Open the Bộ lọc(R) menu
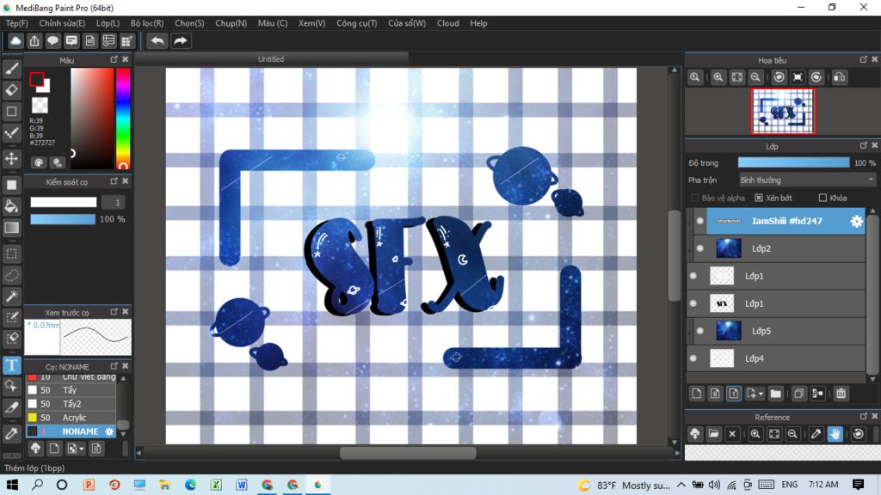The width and height of the screenshot is (881, 495). click(x=147, y=23)
